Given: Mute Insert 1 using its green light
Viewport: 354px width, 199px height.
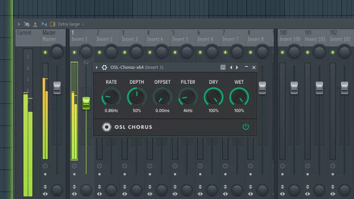Looking at the screenshot, I should (74, 52).
